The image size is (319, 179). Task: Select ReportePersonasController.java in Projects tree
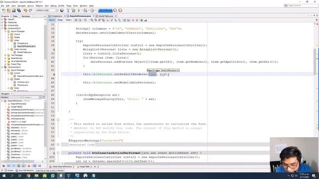coord(30,76)
